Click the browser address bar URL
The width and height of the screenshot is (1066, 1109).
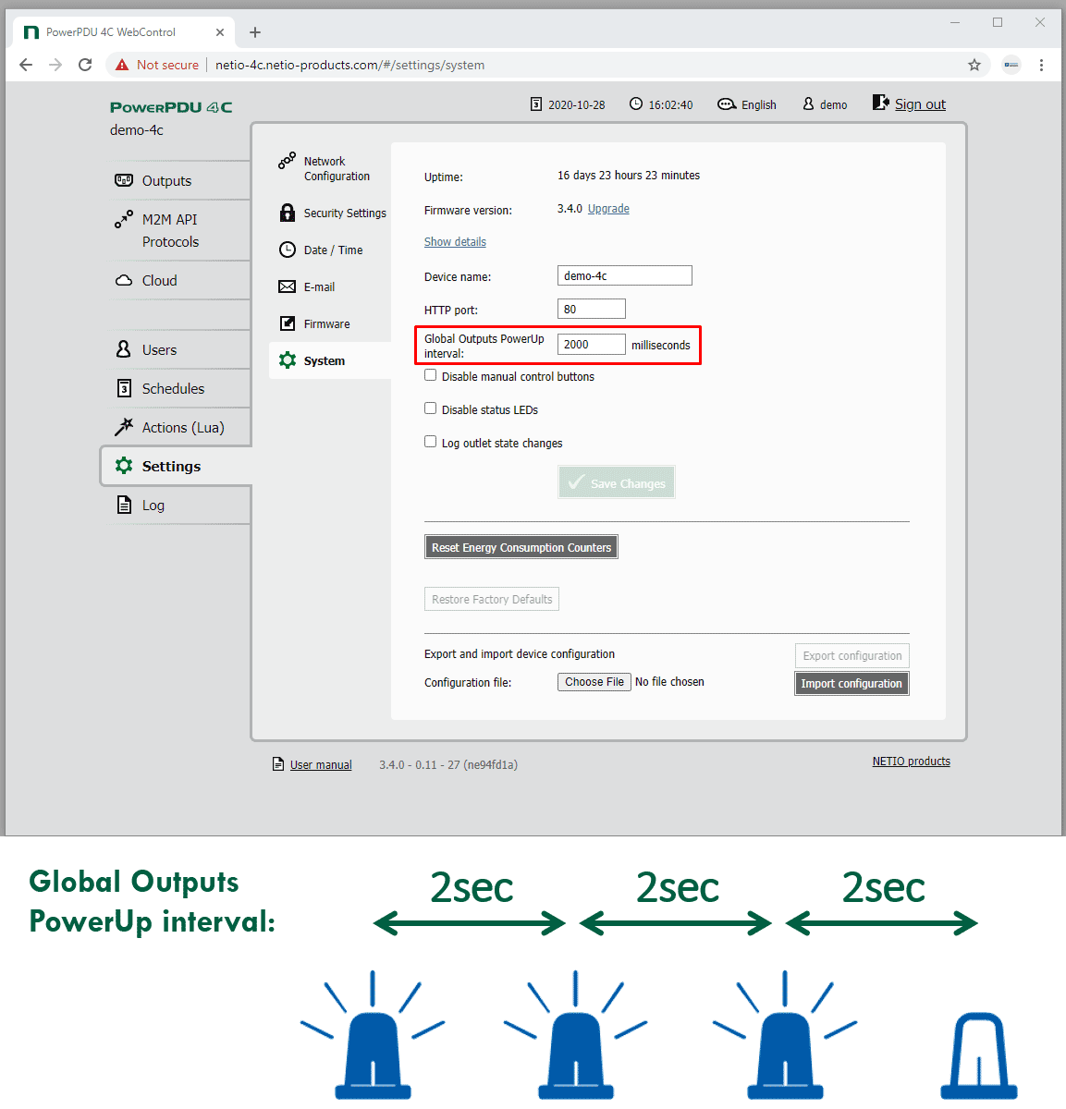(349, 65)
